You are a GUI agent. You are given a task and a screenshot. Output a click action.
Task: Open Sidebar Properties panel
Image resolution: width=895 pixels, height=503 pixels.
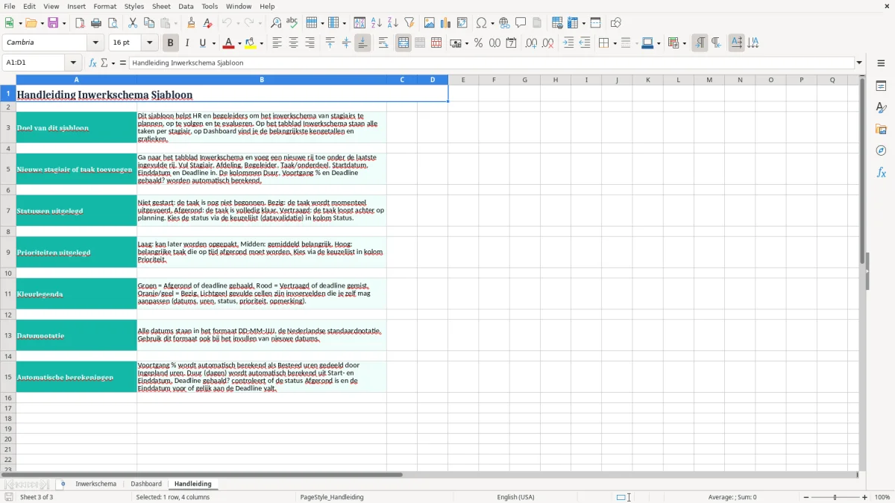[881, 86]
